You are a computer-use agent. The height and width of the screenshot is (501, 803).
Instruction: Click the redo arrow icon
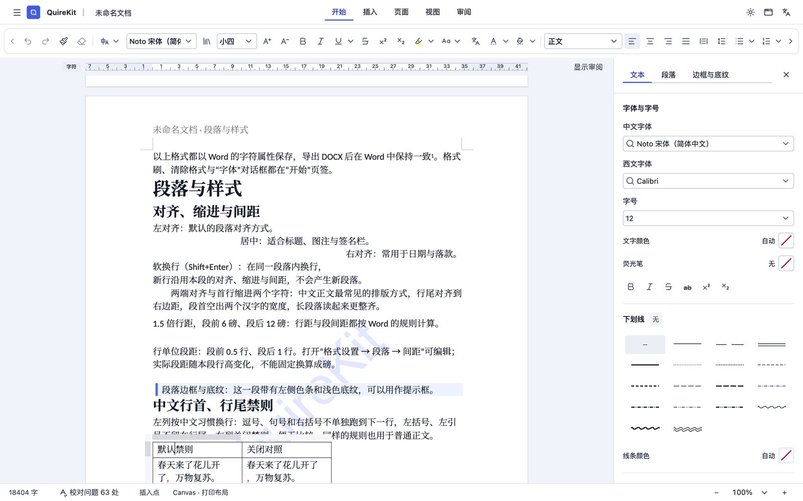click(x=46, y=41)
